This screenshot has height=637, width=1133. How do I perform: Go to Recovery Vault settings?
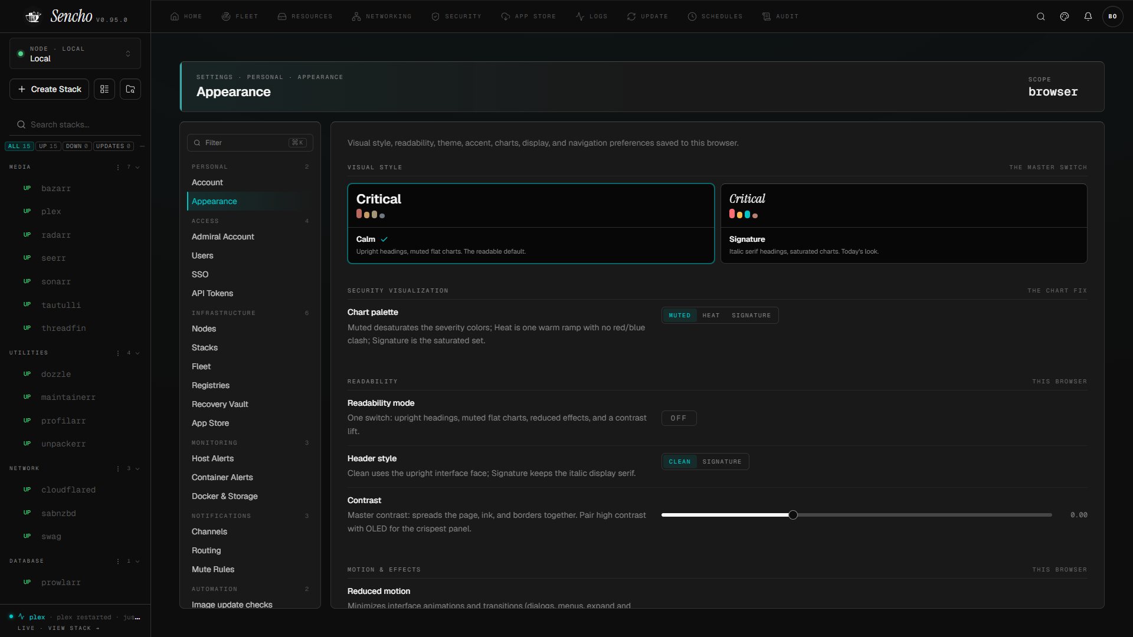[x=250, y=405]
